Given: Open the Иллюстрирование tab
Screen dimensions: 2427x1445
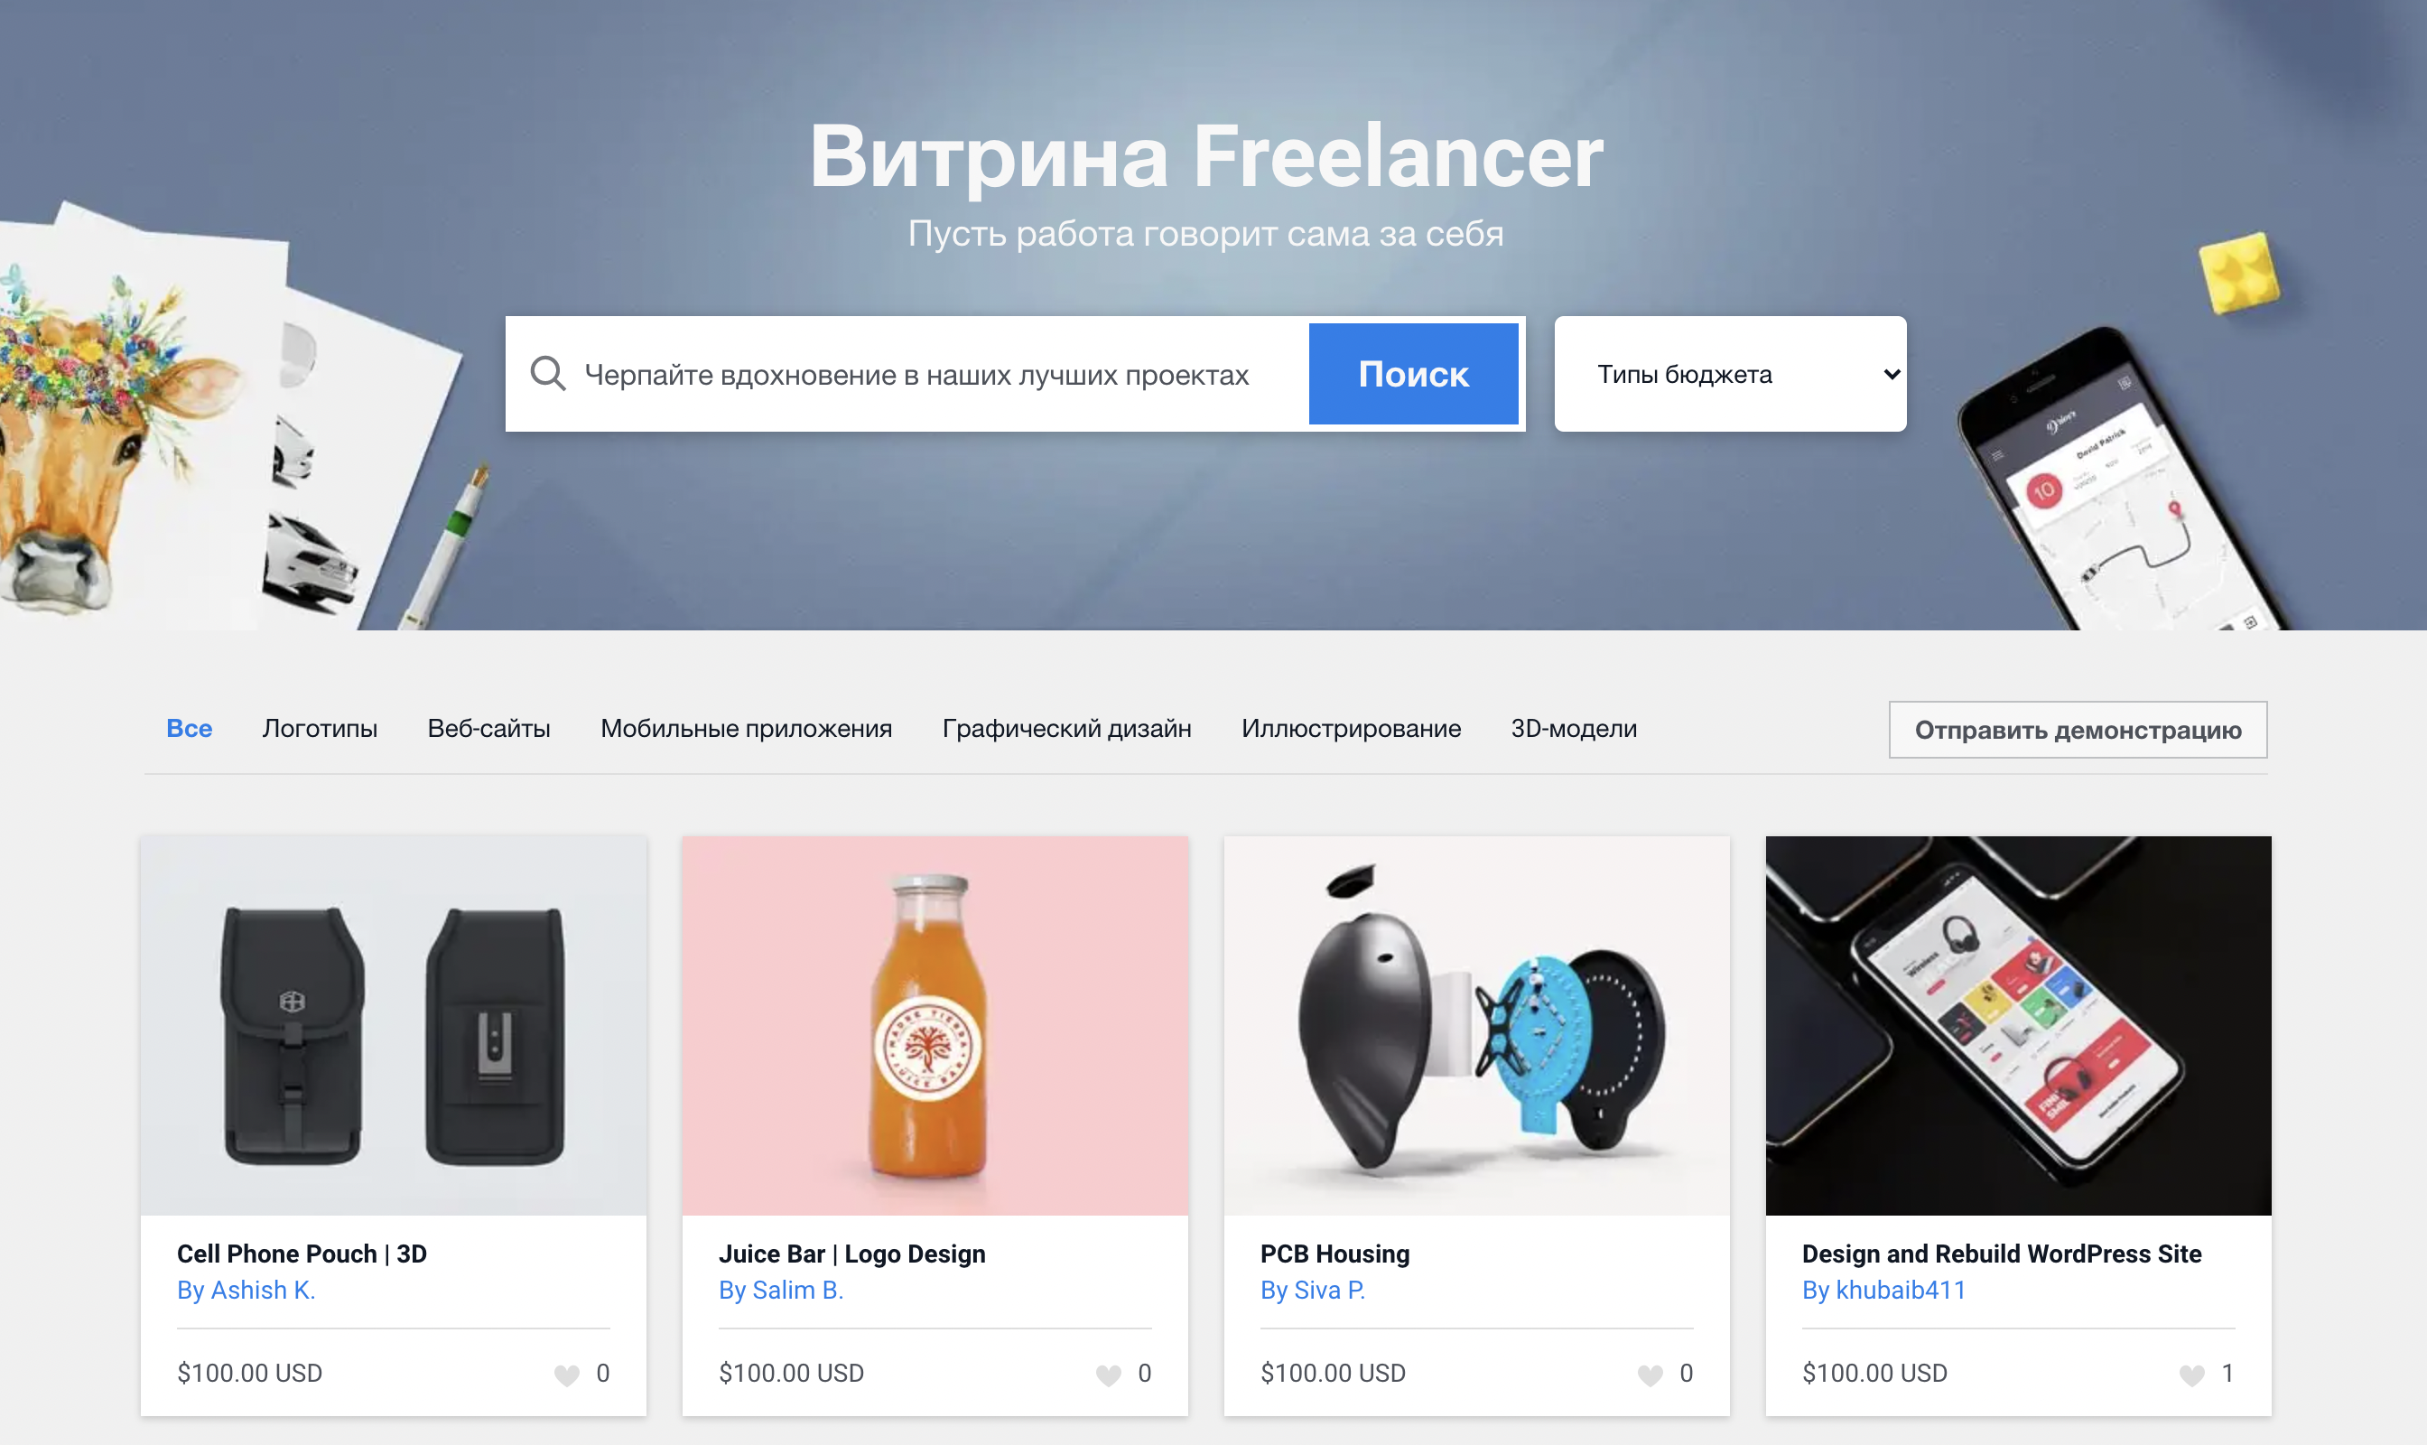Looking at the screenshot, I should [x=1350, y=728].
